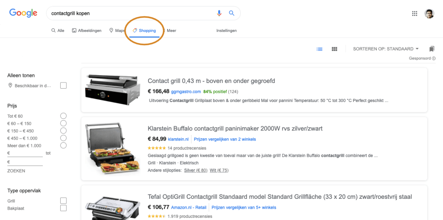Tick the Bakplaat checkbox
Viewport: 443px width, 220px height.
pos(63,208)
